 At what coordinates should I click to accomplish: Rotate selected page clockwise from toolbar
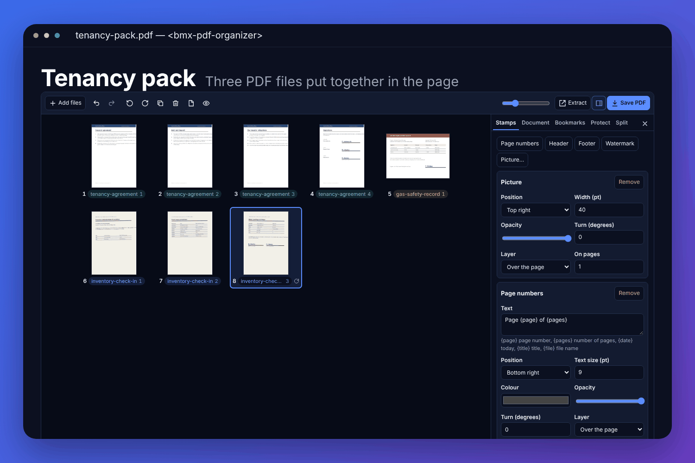coord(145,103)
